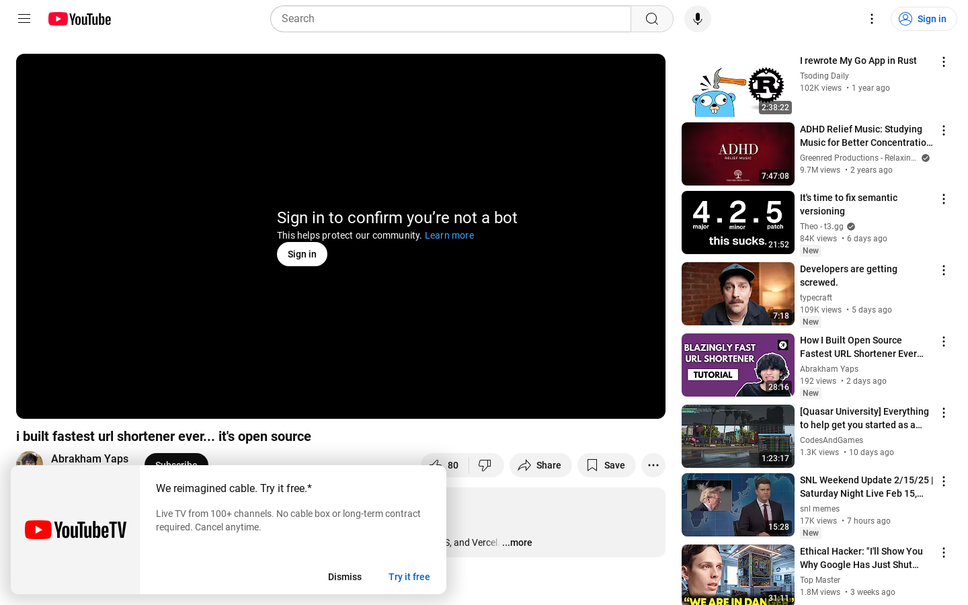
Task: Open the settings three-dot menu in header
Action: (872, 19)
